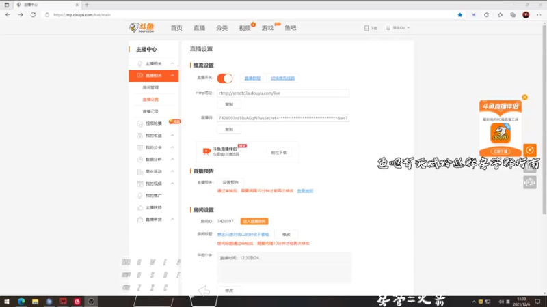Click the orange play icon on right edge
547x307 pixels.
[x=529, y=150]
